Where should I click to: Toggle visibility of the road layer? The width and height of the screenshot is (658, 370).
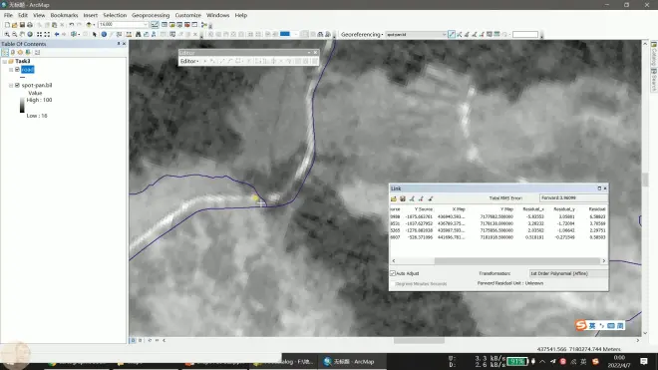(x=17, y=69)
